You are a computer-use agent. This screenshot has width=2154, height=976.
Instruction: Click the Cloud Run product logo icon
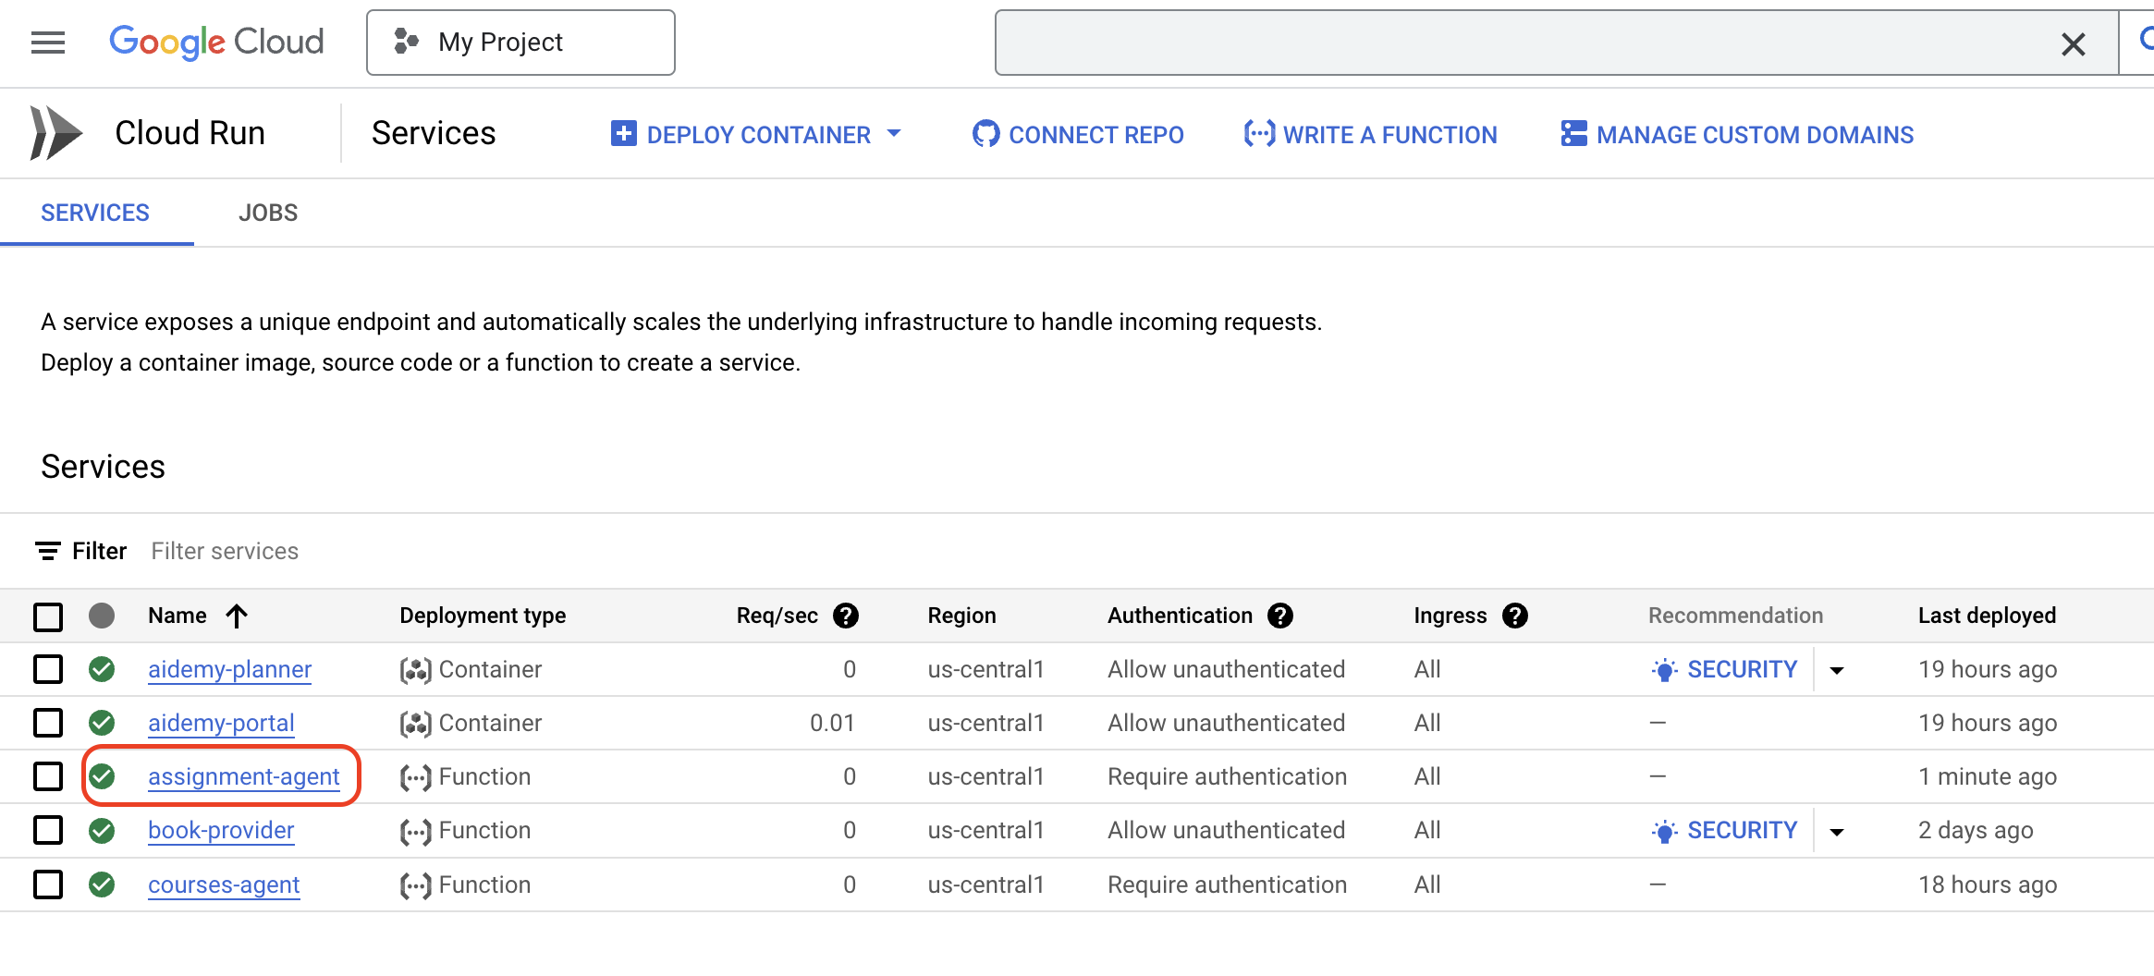tap(55, 133)
